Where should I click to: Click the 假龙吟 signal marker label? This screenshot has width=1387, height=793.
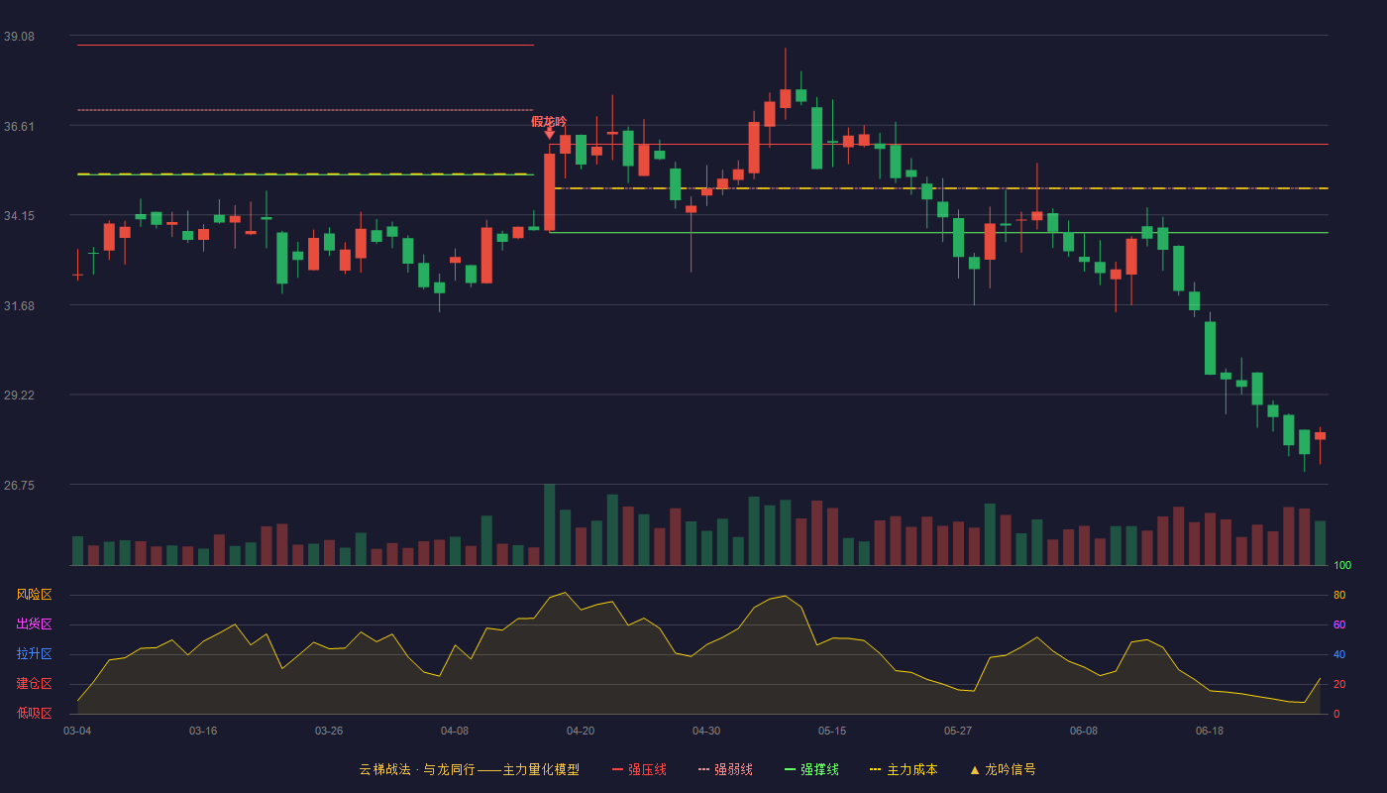549,121
